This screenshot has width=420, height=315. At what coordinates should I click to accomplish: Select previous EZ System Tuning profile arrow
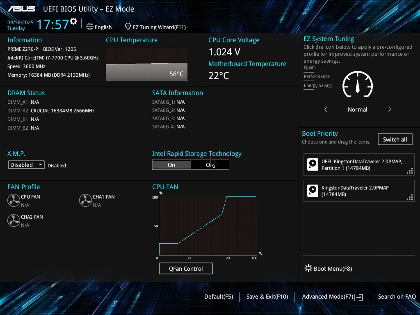tap(326, 109)
